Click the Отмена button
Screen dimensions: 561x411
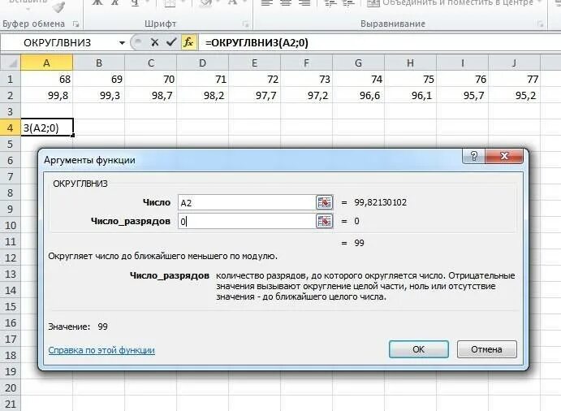tap(486, 349)
